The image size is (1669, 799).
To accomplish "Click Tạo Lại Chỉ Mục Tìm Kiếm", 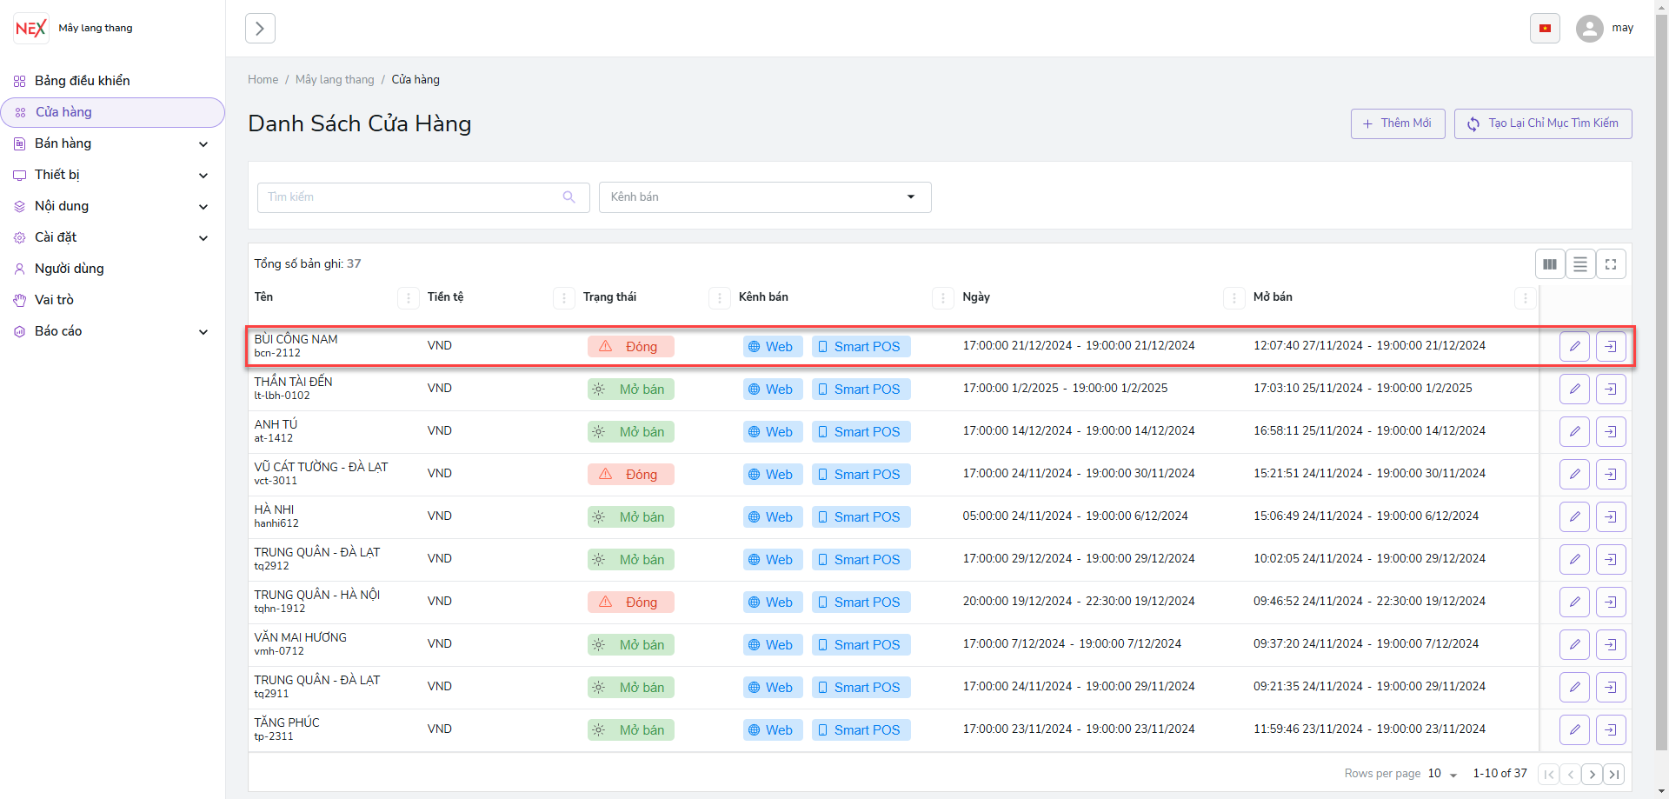I will [x=1542, y=123].
